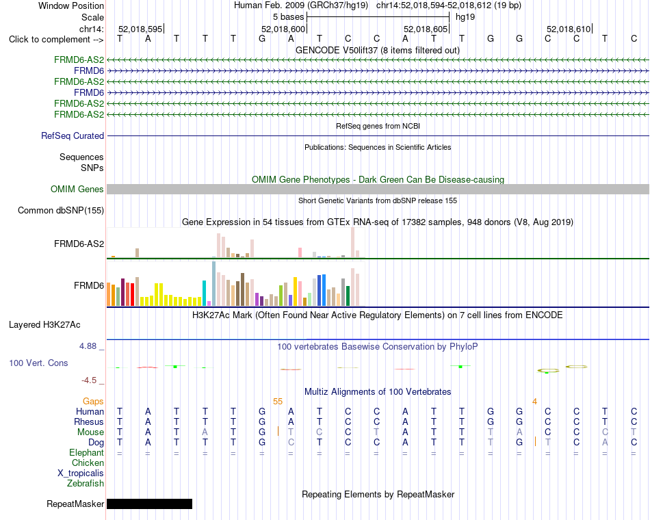Click the 'Human' species label
The height and width of the screenshot is (520, 650).
pyautogui.click(x=90, y=411)
